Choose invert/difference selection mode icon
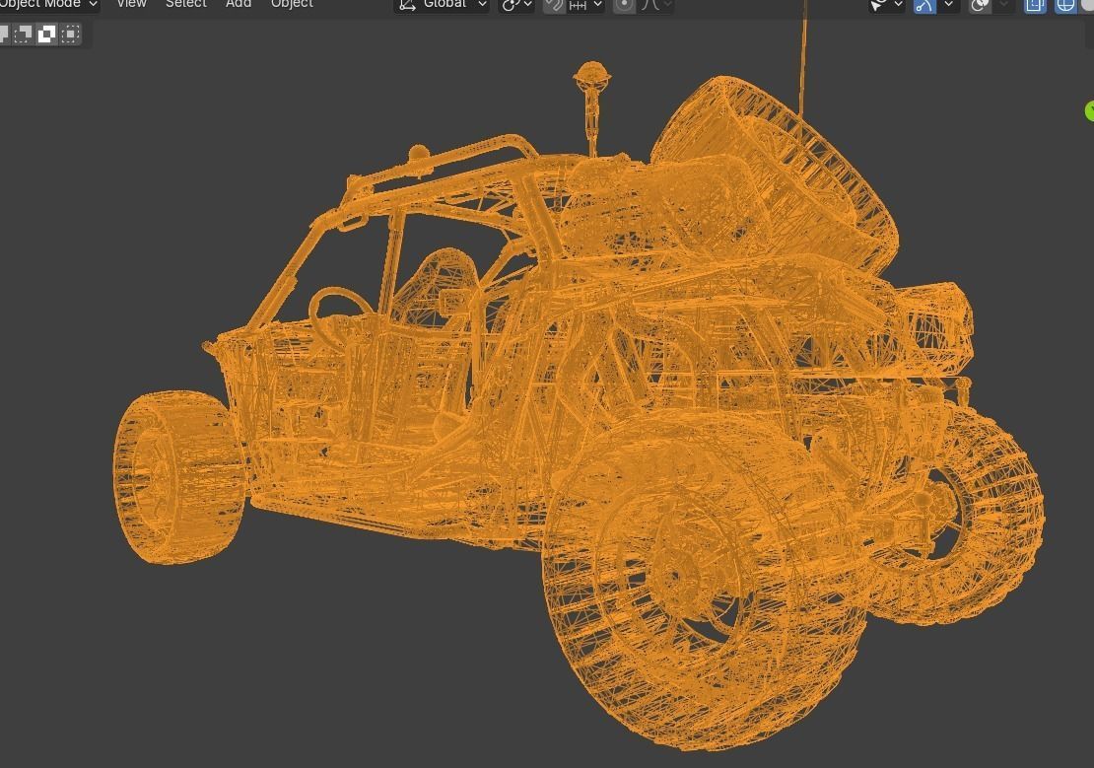The image size is (1094, 768). [x=46, y=35]
